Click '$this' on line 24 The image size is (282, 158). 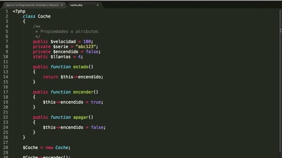[49, 127]
